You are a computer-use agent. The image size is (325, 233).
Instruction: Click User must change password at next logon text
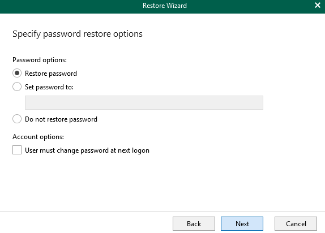pyautogui.click(x=87, y=150)
